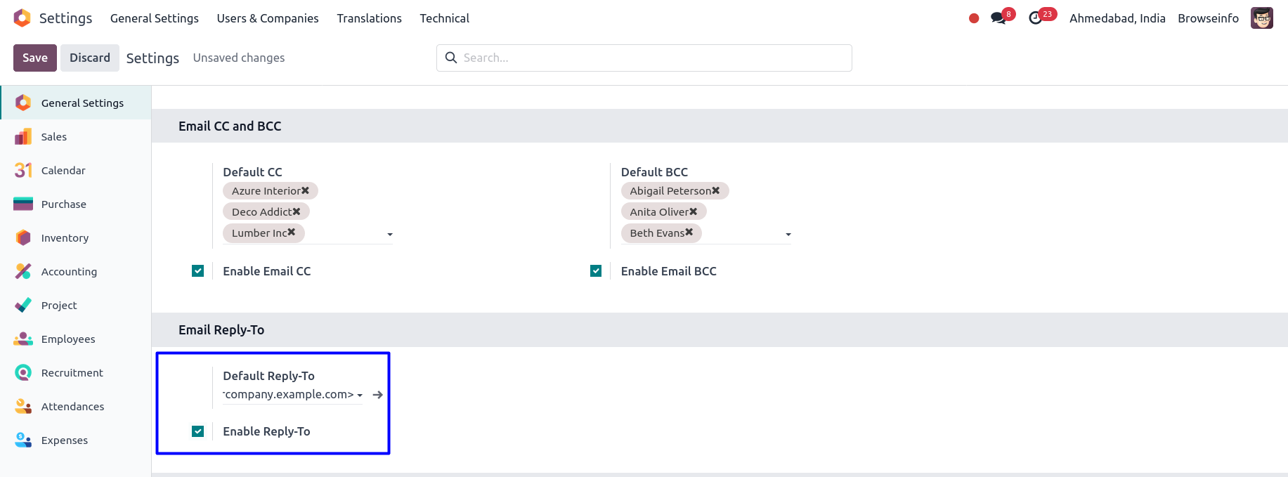Expand the Default CC dropdown
This screenshot has height=477, width=1288.
[390, 234]
